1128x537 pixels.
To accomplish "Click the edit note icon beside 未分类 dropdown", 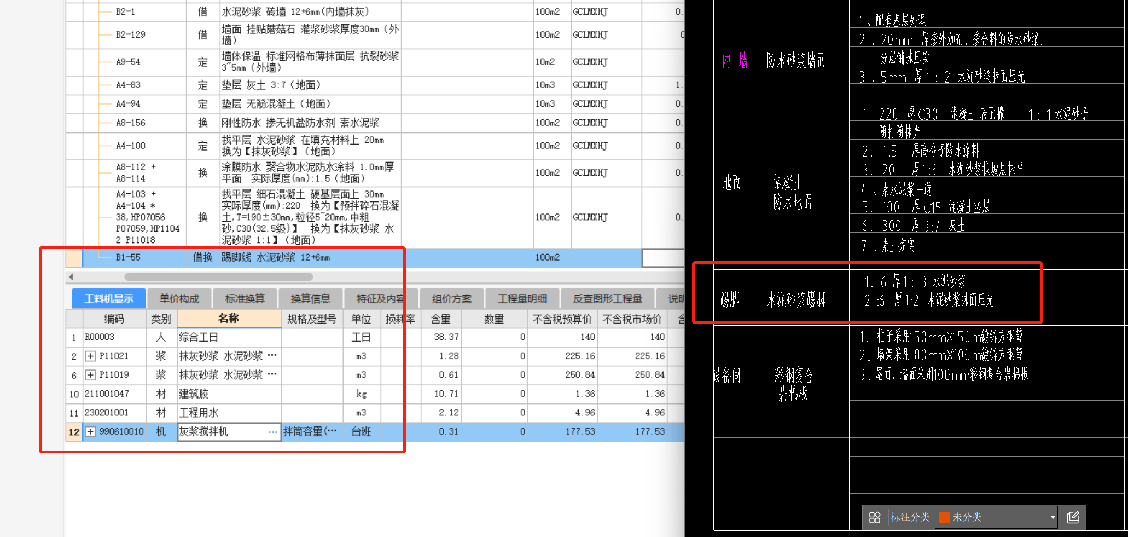I will point(1073,517).
